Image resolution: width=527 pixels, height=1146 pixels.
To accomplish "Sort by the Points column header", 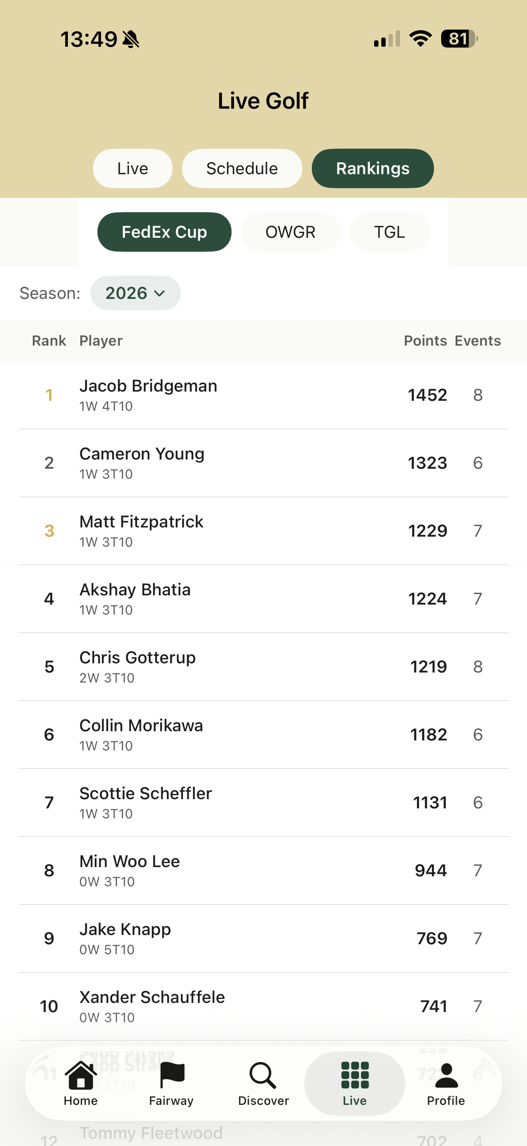I will [x=425, y=341].
